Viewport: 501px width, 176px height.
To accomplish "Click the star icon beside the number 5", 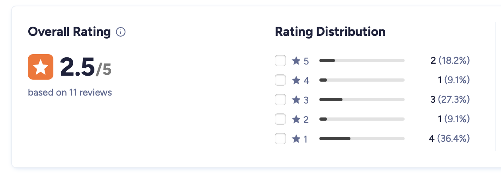I will pyautogui.click(x=296, y=61).
